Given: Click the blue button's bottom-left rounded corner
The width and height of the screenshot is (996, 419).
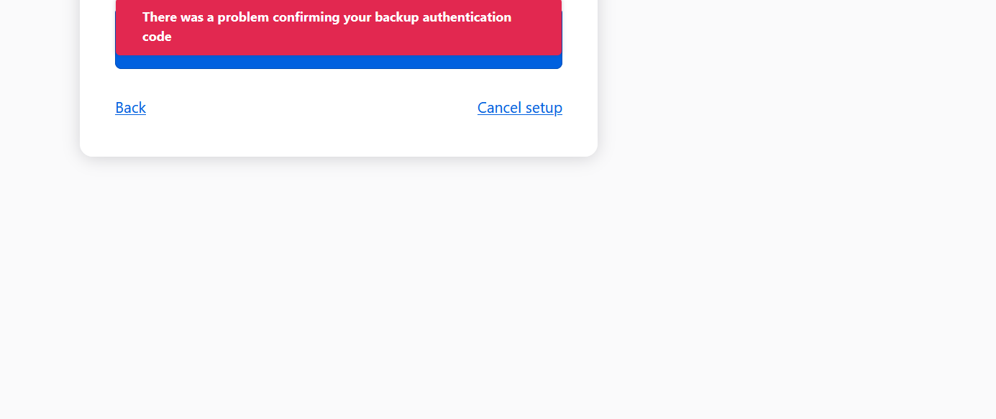Looking at the screenshot, I should click(x=119, y=65).
